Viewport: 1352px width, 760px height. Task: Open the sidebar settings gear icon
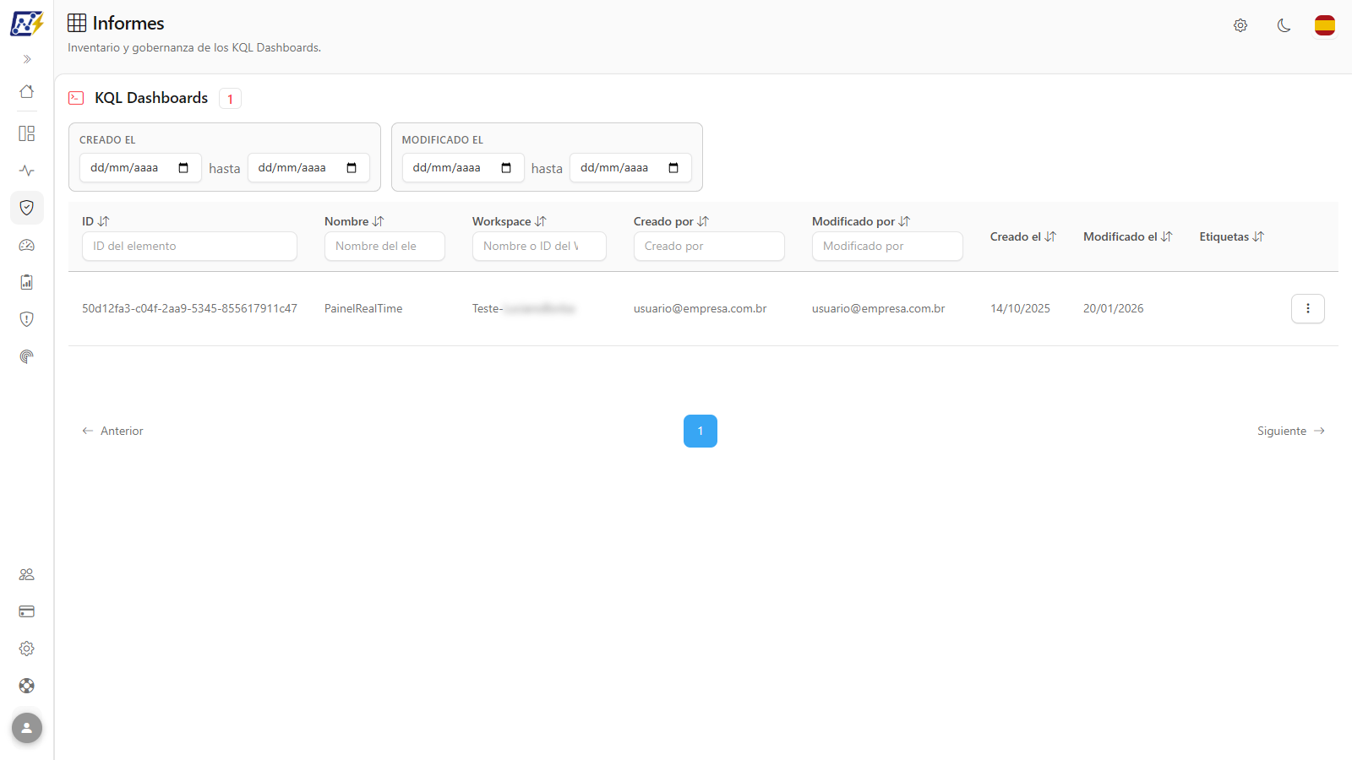tap(27, 649)
